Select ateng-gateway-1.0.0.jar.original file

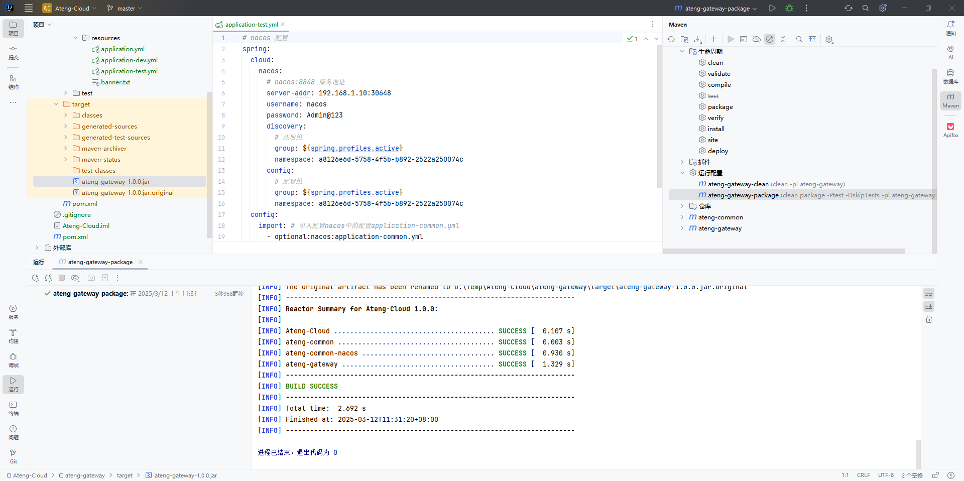coord(128,193)
